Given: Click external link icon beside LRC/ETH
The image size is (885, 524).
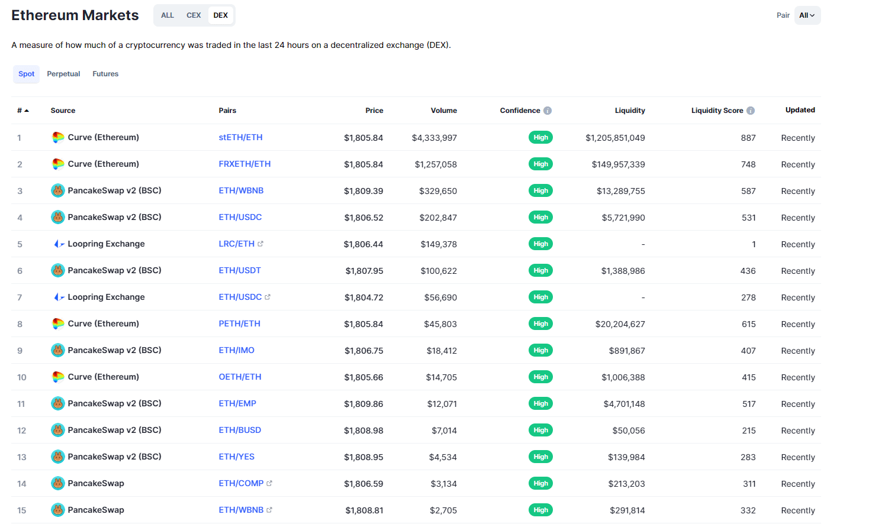Looking at the screenshot, I should (260, 244).
